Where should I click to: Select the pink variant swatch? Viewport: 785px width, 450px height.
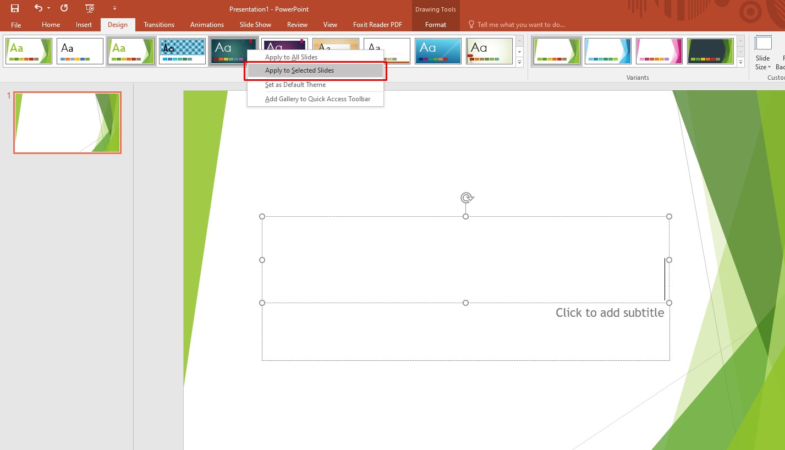(x=659, y=51)
